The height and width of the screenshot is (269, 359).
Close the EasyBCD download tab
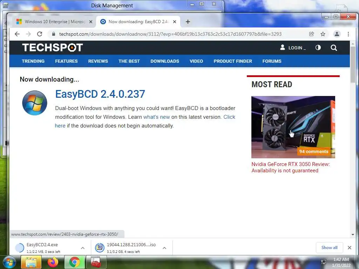175,22
